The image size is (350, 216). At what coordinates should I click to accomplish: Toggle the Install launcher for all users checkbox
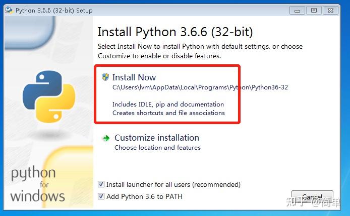point(101,184)
